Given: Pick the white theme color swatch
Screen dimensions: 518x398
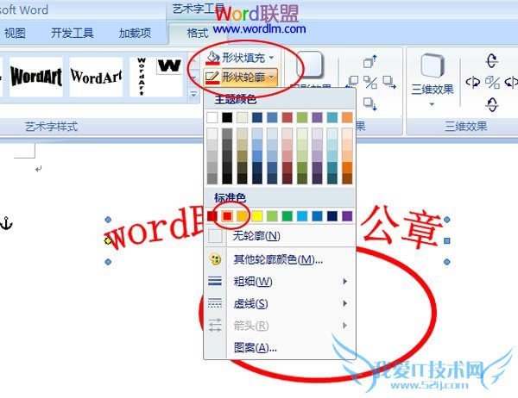Looking at the screenshot, I should click(x=212, y=117).
